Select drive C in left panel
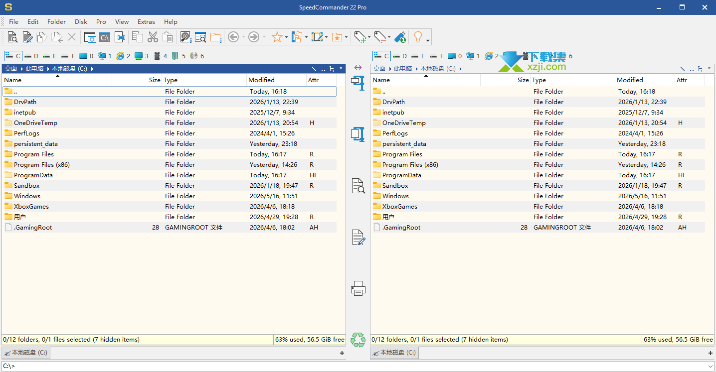The image size is (716, 372). pyautogui.click(x=13, y=56)
